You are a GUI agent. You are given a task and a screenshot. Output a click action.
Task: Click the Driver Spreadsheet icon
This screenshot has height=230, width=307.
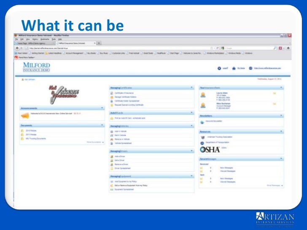[x=112, y=168]
